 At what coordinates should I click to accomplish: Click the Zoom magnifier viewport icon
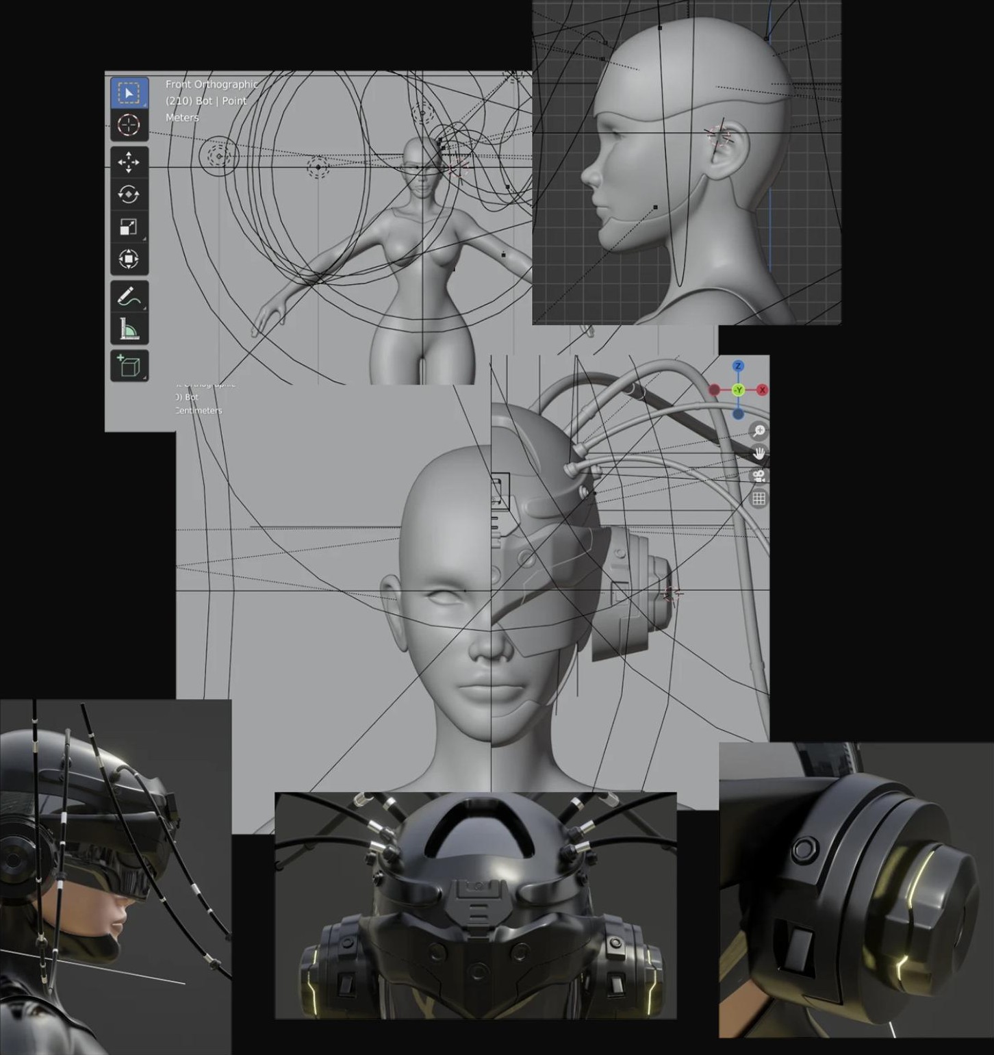(x=759, y=431)
